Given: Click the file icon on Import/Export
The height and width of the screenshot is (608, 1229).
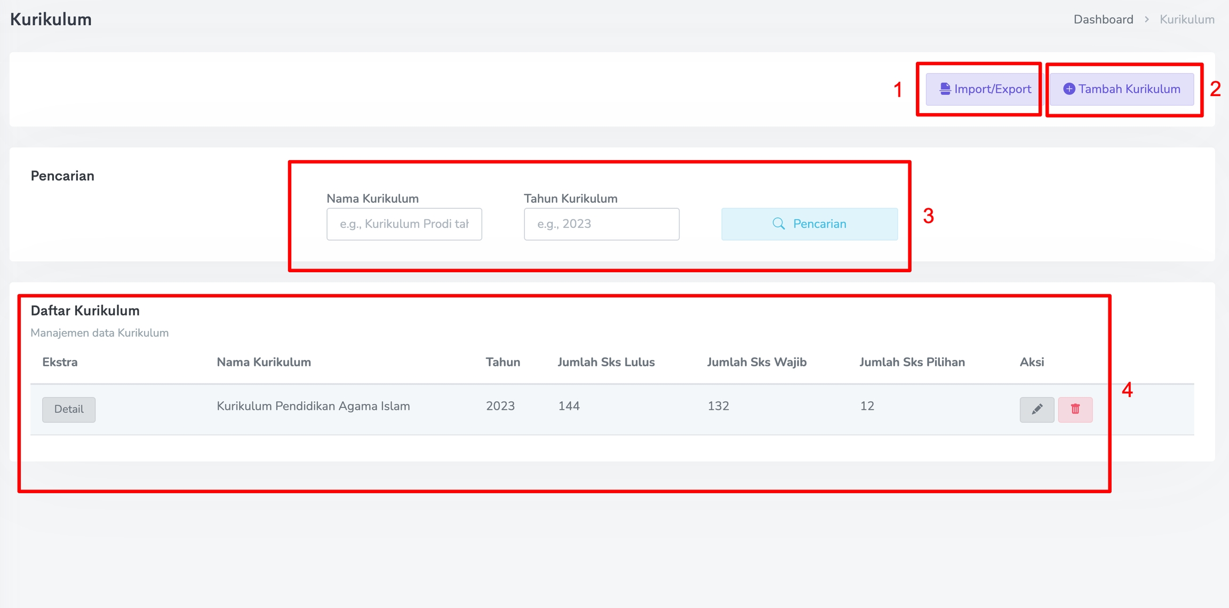Looking at the screenshot, I should 945,89.
